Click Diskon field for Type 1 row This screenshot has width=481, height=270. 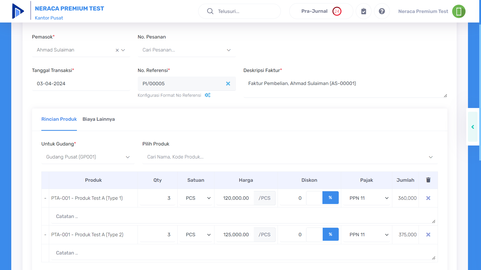click(293, 198)
